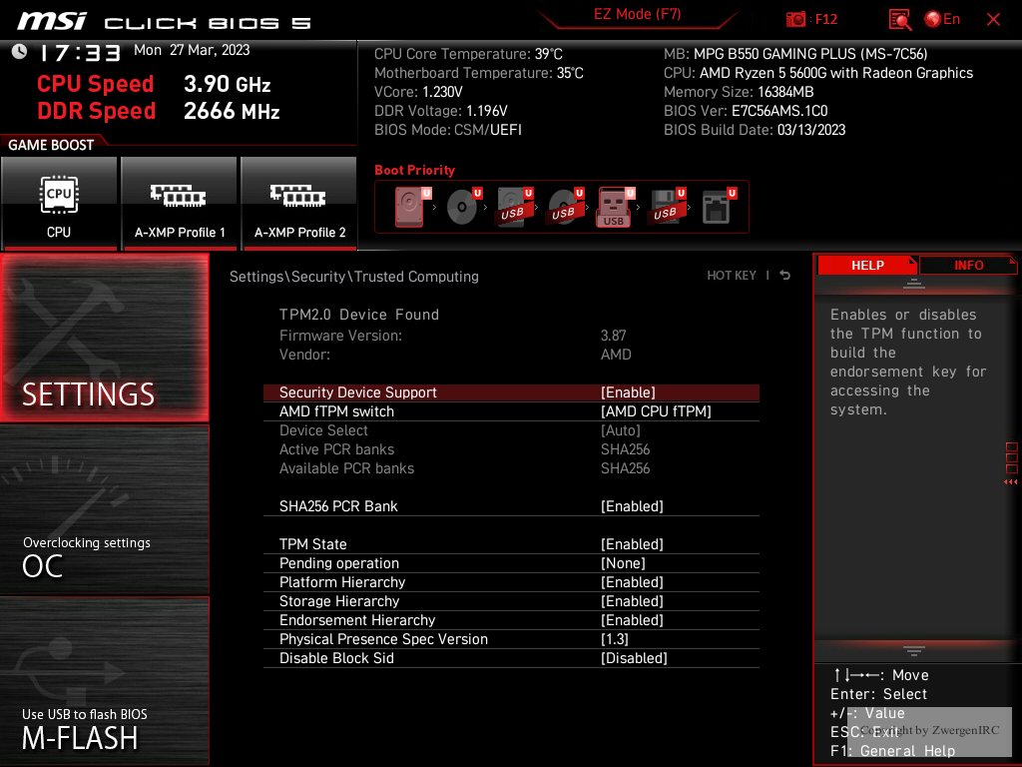
Task: Open the BIOS search icon
Action: pos(900,19)
